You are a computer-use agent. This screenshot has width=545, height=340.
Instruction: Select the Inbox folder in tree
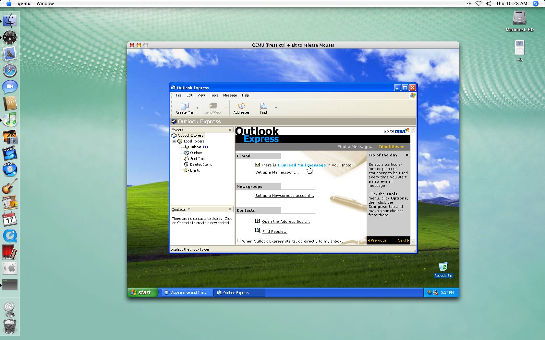[x=195, y=147]
